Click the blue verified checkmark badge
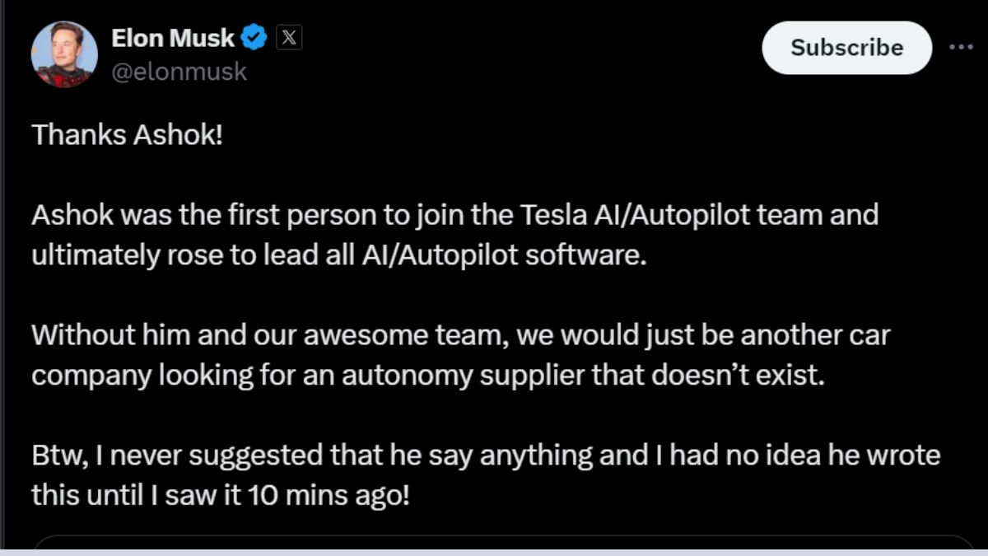 [x=254, y=37]
